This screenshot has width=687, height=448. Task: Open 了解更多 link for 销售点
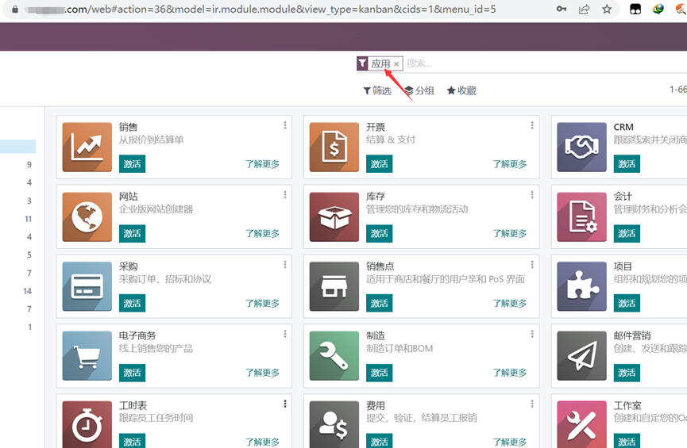click(x=510, y=303)
